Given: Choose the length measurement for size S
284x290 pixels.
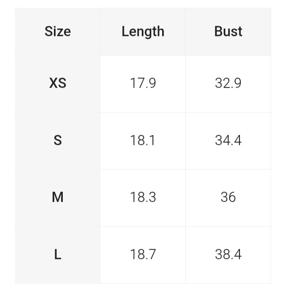Looking at the screenshot, I should coord(143,140).
